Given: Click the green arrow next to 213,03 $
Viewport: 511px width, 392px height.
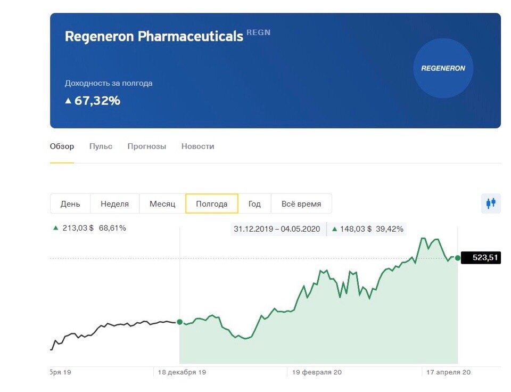Looking at the screenshot, I should click(x=55, y=228).
